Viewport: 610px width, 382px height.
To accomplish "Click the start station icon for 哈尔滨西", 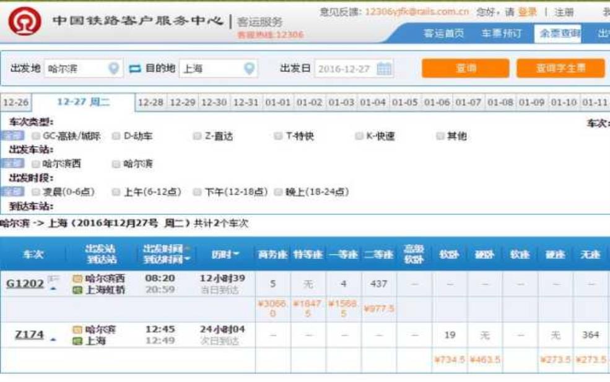I will tap(77, 279).
